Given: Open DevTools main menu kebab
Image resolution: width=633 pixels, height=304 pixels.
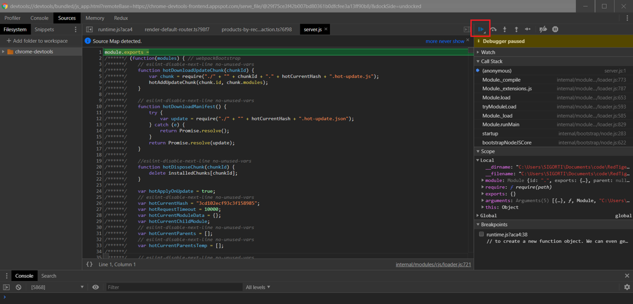Looking at the screenshot, I should [x=627, y=18].
